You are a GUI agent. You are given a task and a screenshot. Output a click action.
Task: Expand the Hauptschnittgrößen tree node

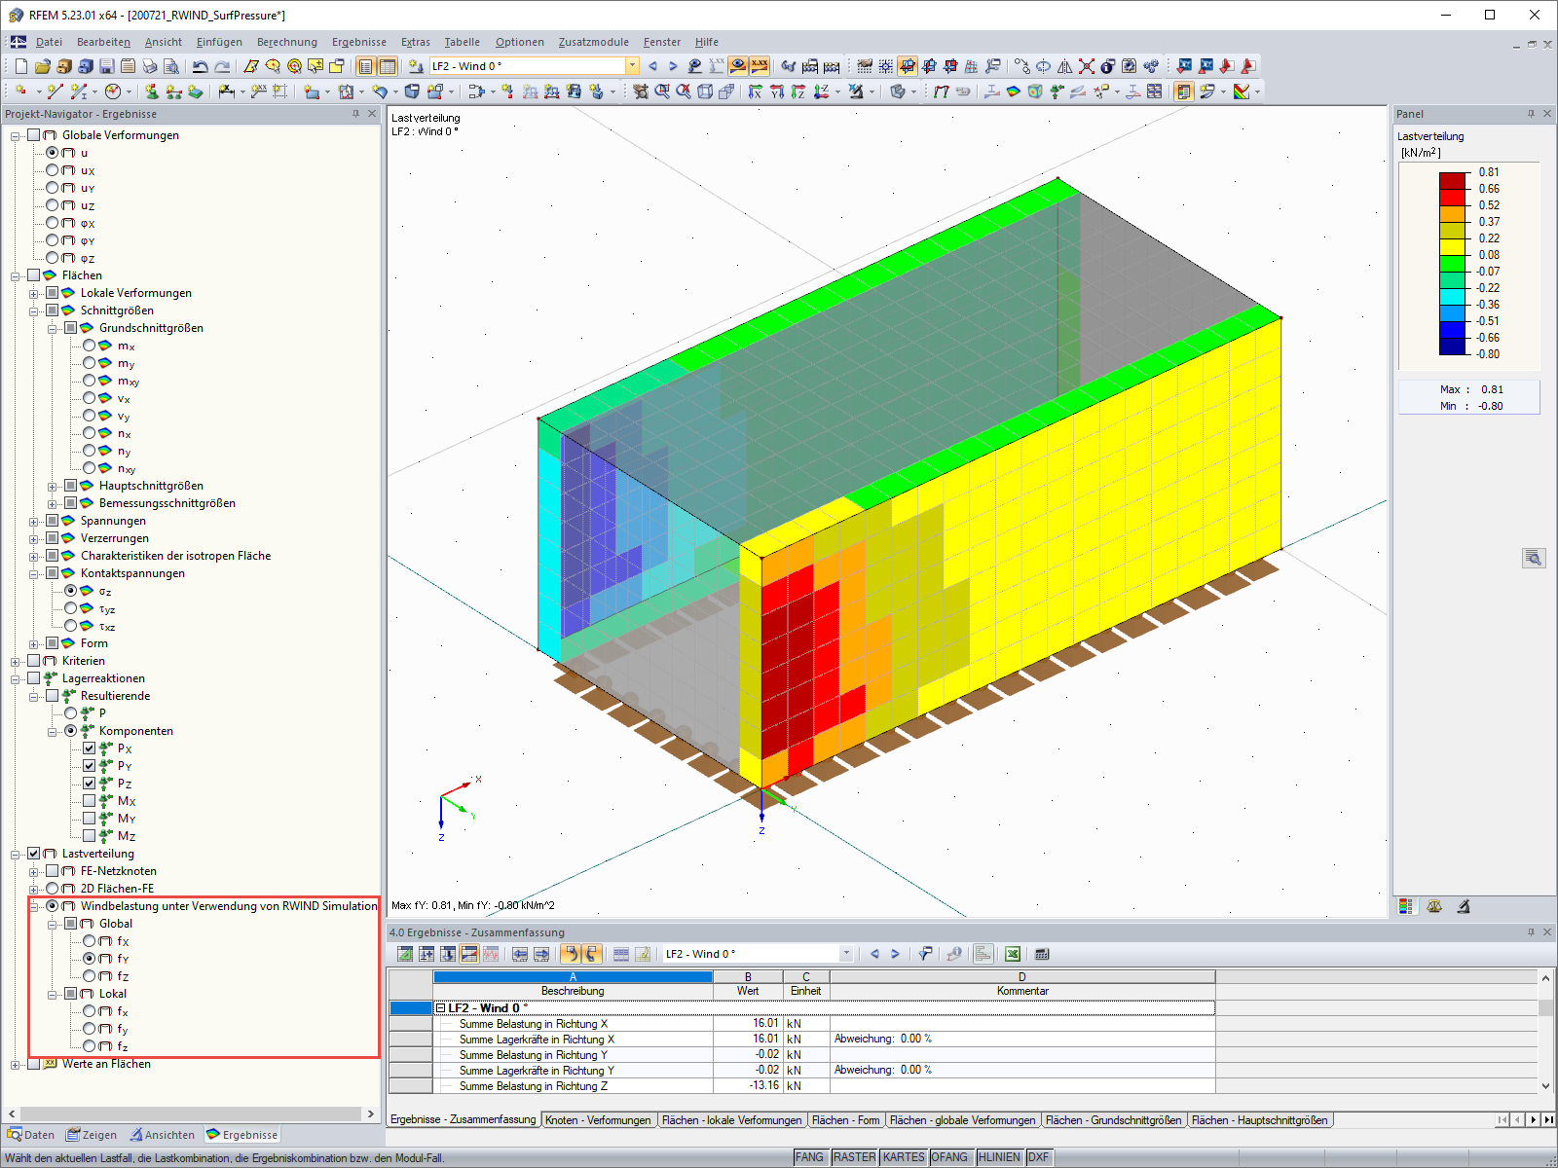pos(53,486)
